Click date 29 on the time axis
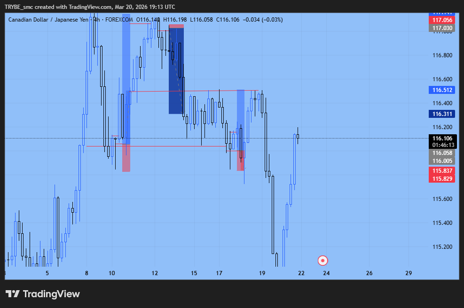The width and height of the screenshot is (464, 308). [x=409, y=273]
